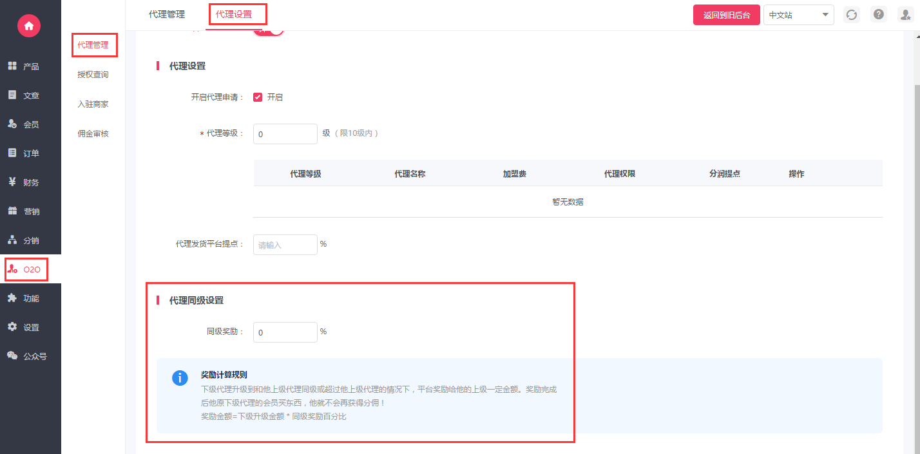Viewport: 920px width, 454px height.
Task: Click the 返回到旧后台 button
Action: [726, 15]
